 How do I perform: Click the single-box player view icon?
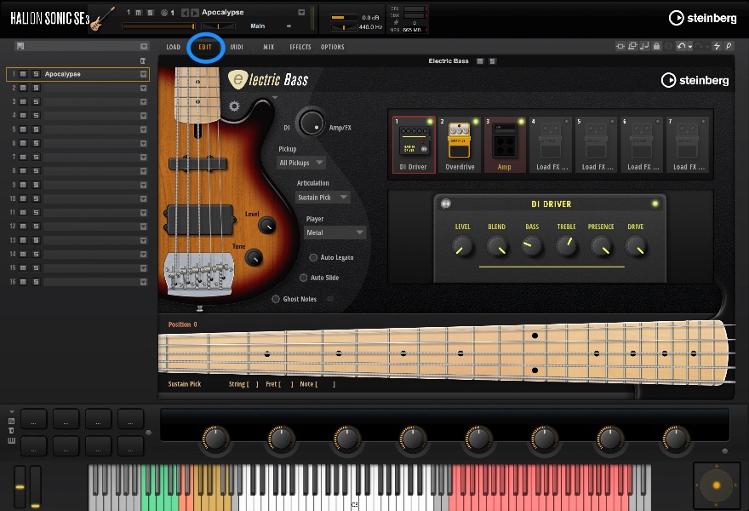[x=620, y=46]
